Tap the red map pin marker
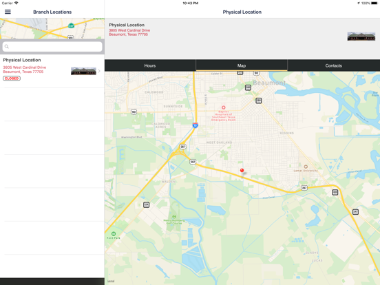380x285 pixels. 242,171
